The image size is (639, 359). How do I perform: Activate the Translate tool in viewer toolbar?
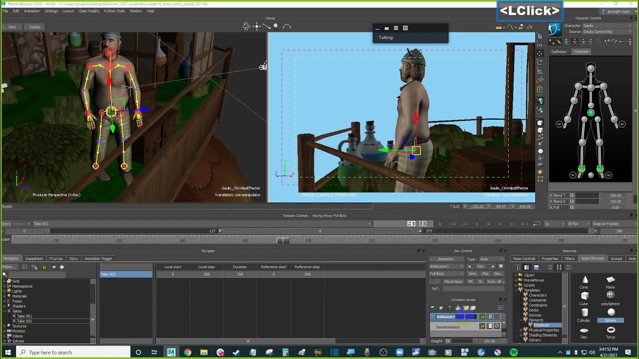[x=540, y=53]
